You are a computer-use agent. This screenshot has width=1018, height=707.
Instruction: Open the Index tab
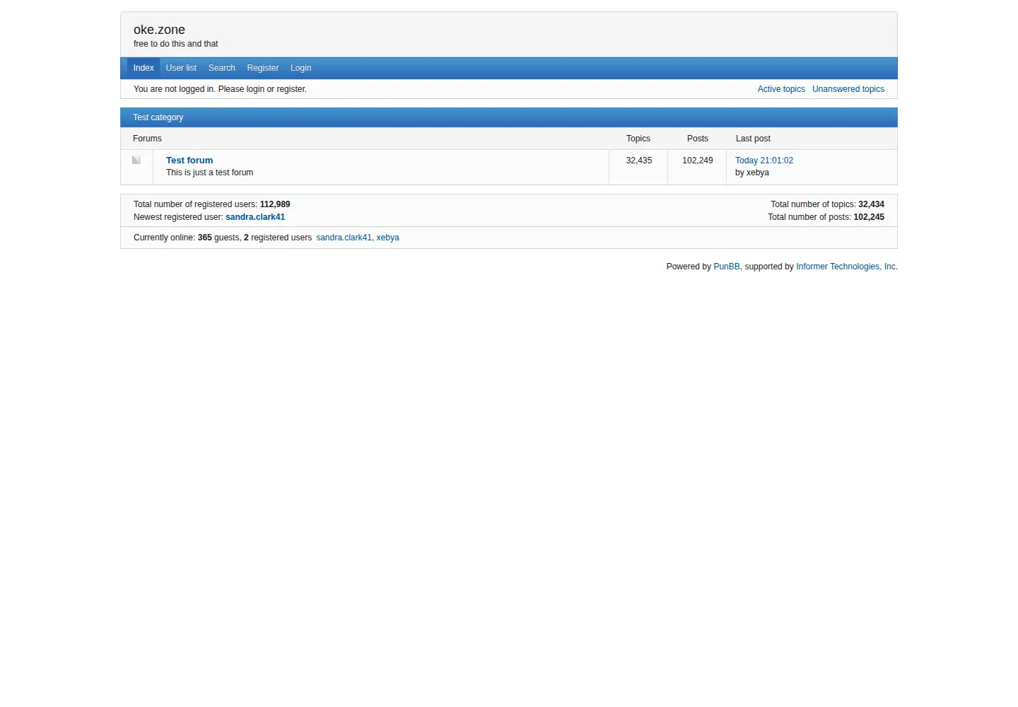pos(144,68)
